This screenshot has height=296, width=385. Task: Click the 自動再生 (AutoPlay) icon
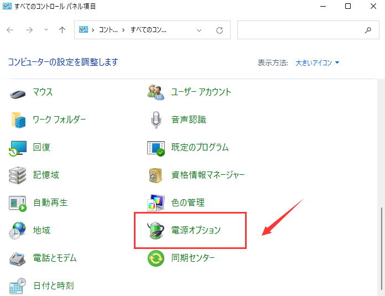pyautogui.click(x=18, y=203)
